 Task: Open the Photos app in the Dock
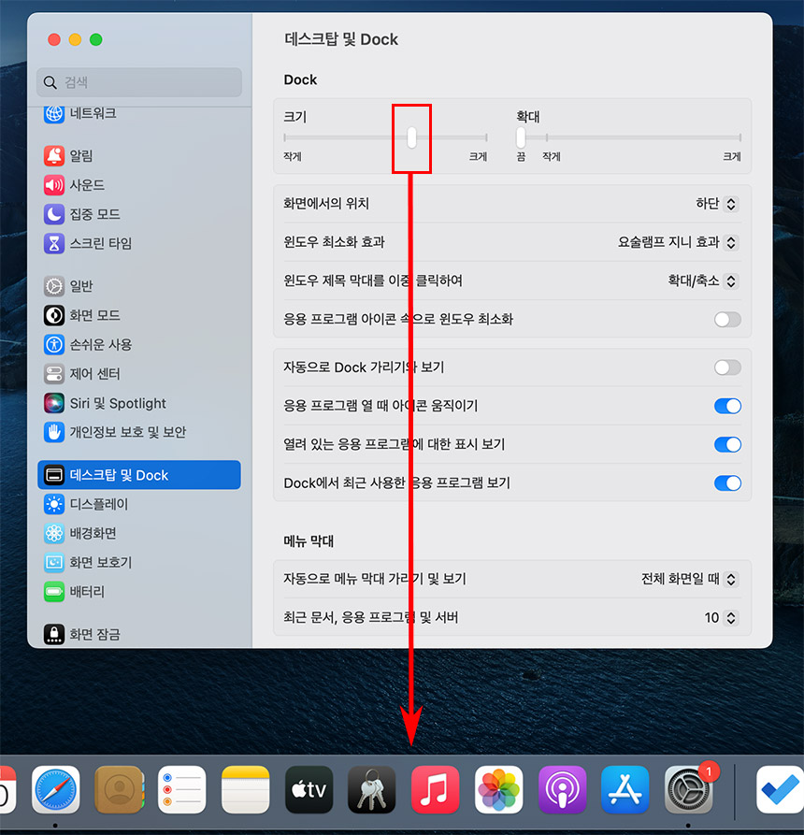pyautogui.click(x=498, y=790)
